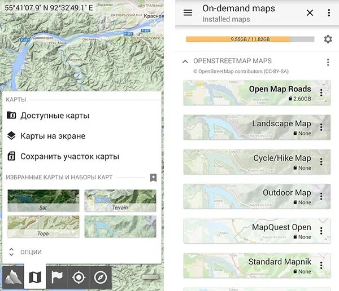This screenshot has height=291, width=339.
Task: Open options menu for MapQuest Open
Action: click(x=321, y=231)
